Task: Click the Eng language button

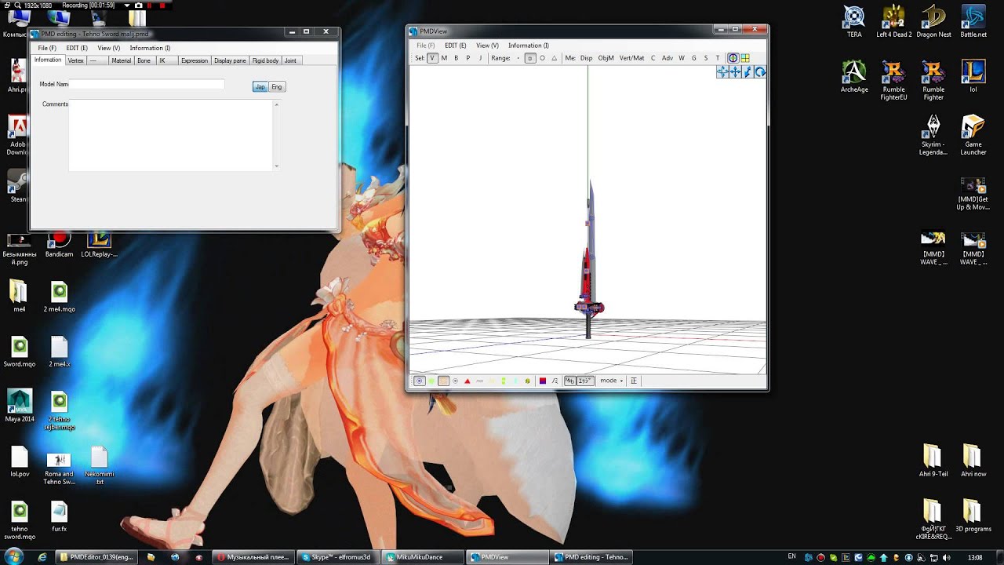Action: 277,87
